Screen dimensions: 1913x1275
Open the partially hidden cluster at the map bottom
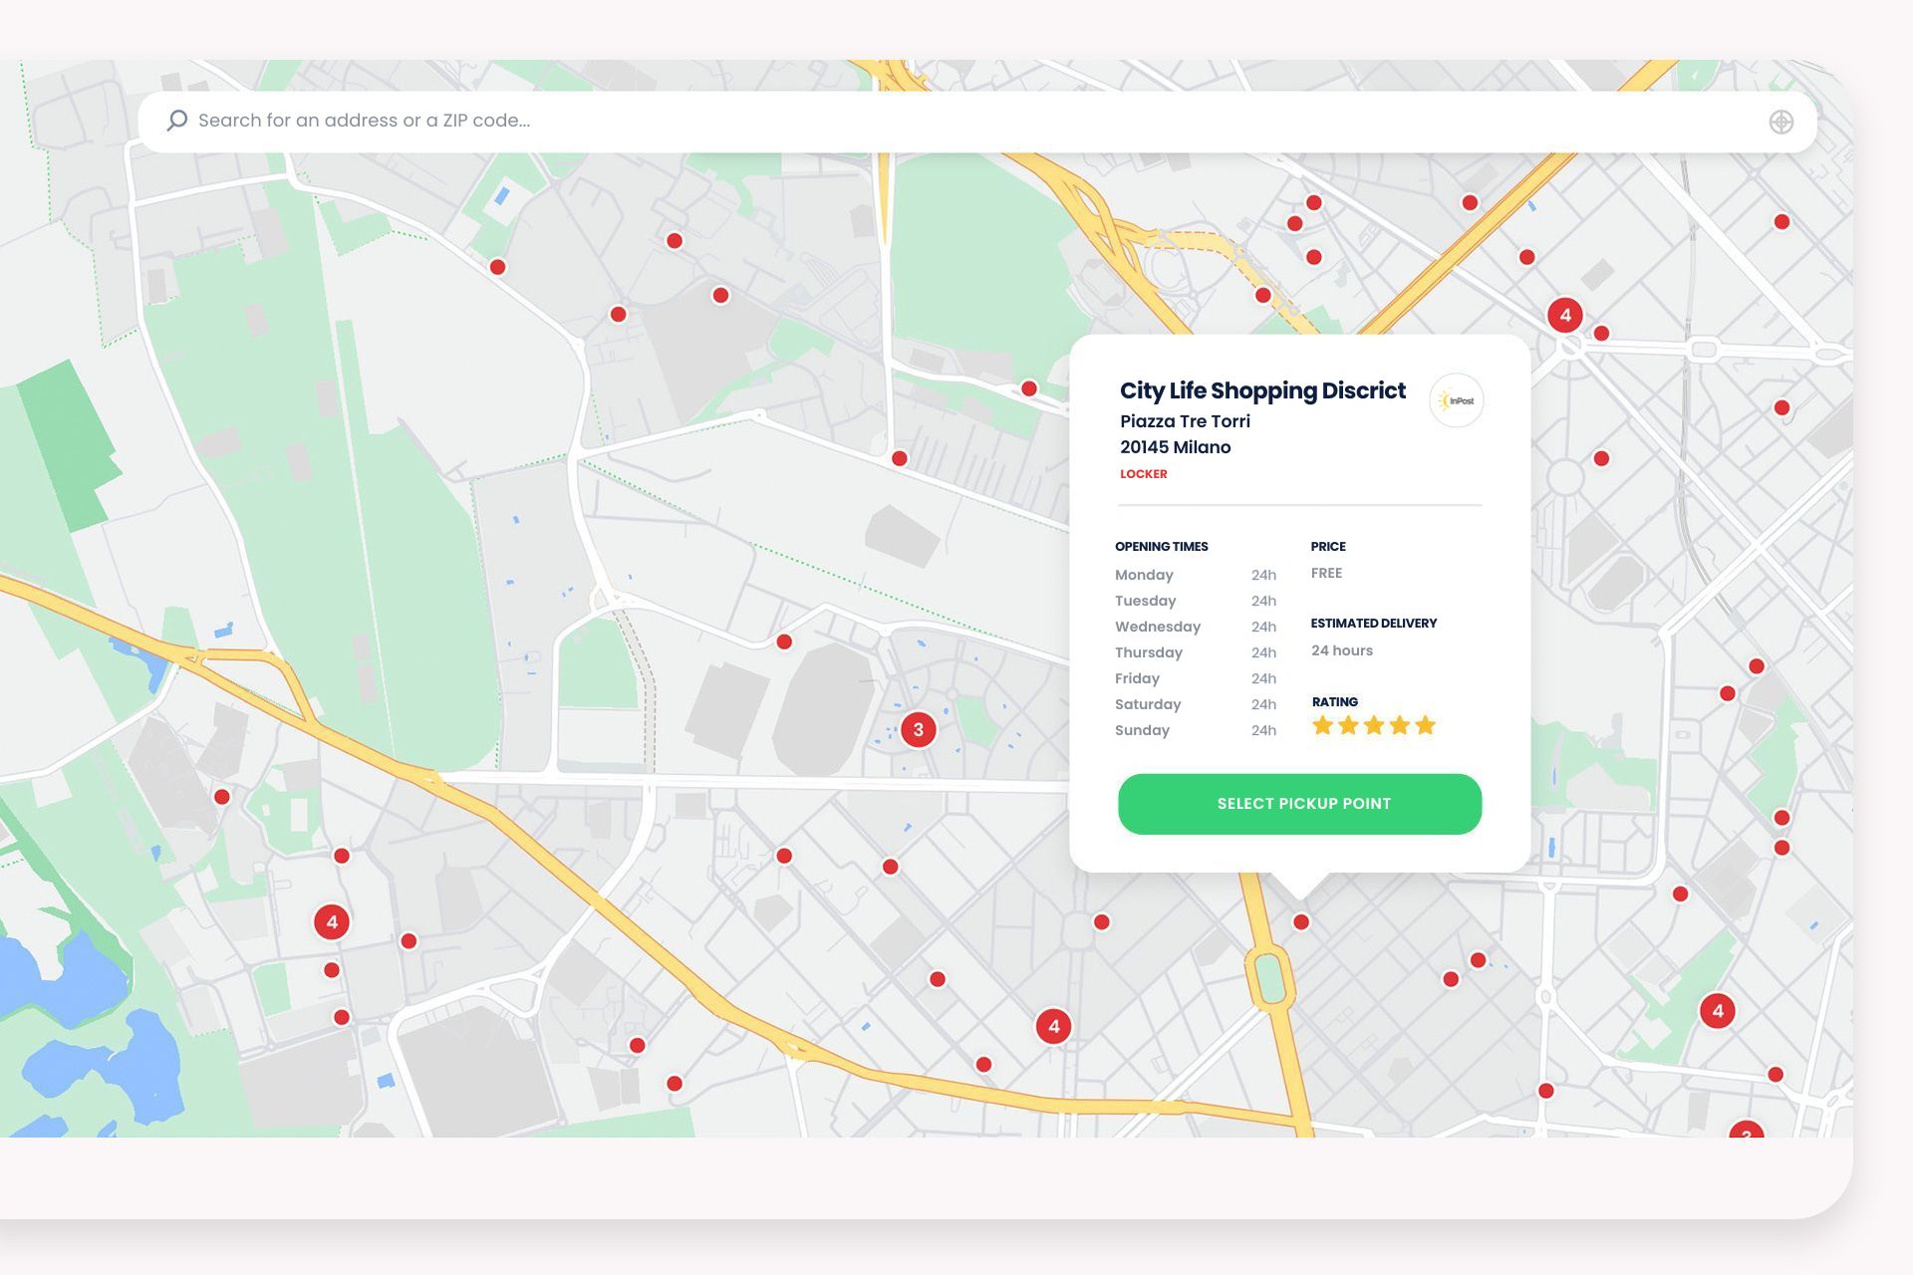click(1746, 1132)
